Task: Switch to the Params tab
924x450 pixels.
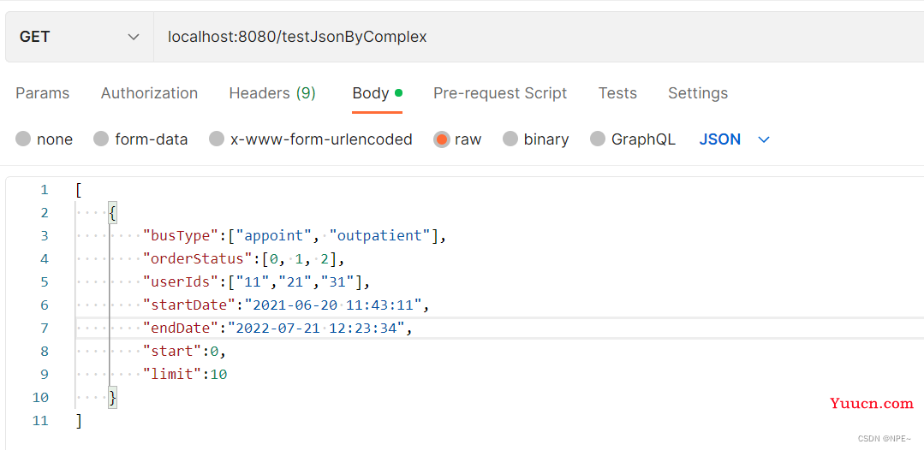Action: pos(43,93)
